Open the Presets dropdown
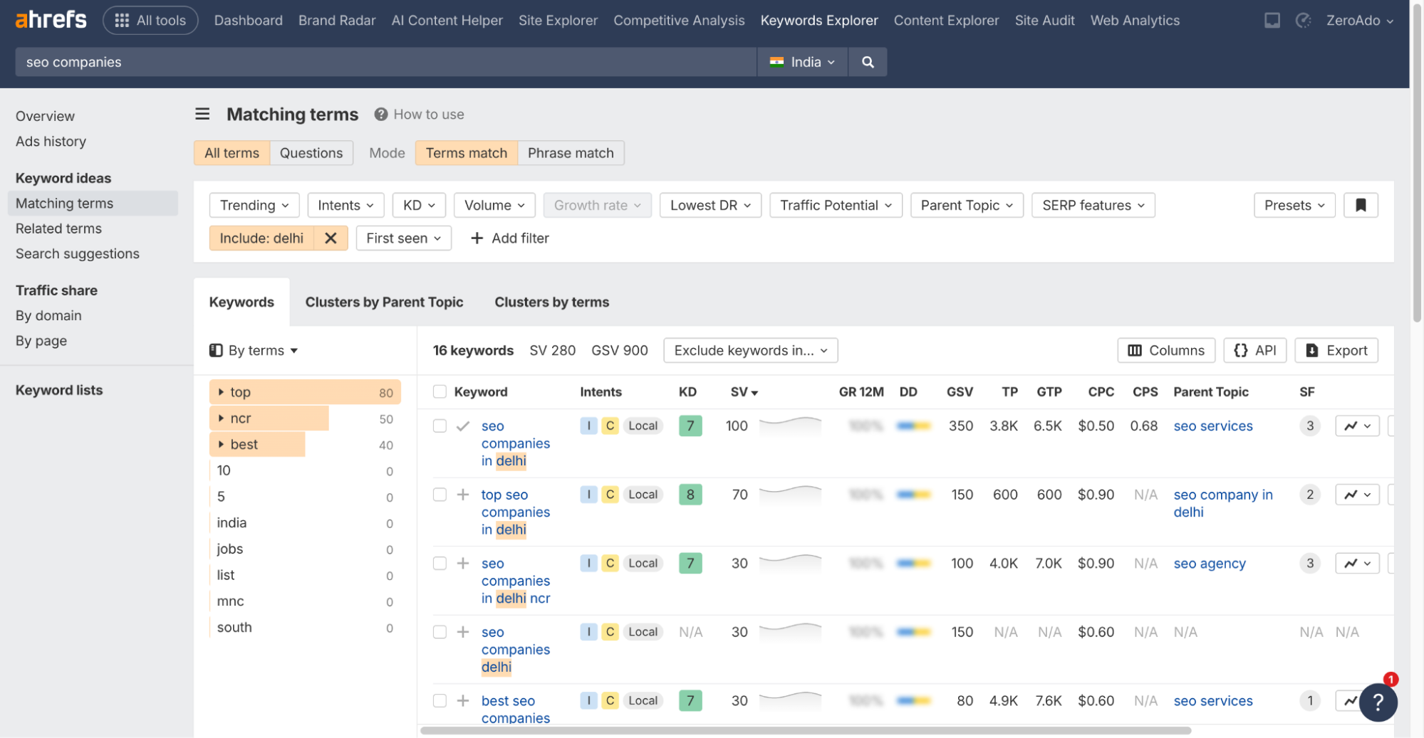This screenshot has width=1424, height=738. pyautogui.click(x=1294, y=206)
